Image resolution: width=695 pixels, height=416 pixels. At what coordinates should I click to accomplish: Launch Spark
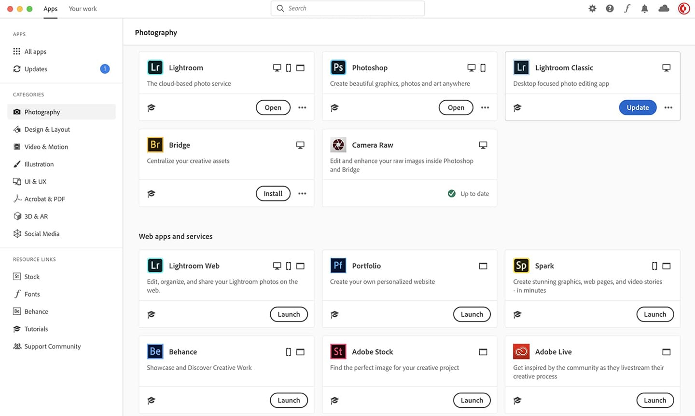point(655,314)
